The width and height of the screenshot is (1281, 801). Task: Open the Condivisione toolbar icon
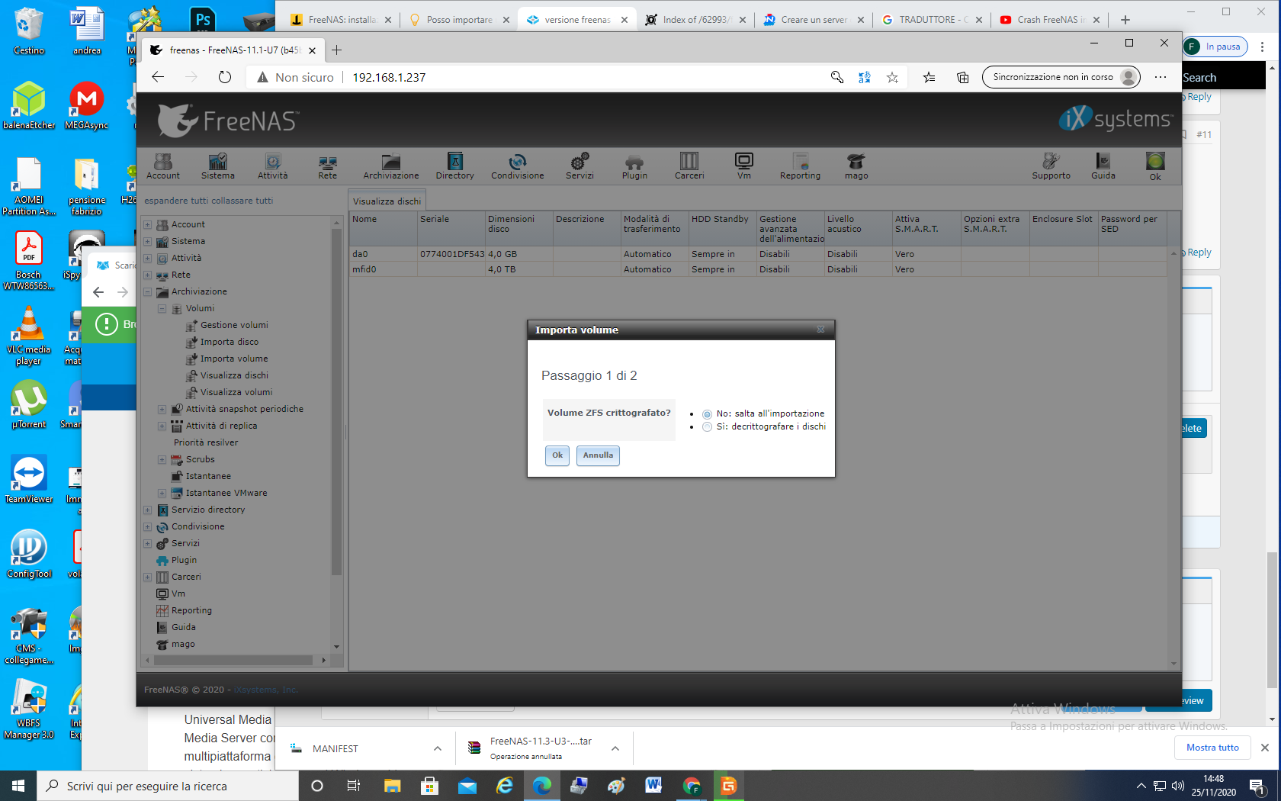coord(517,166)
